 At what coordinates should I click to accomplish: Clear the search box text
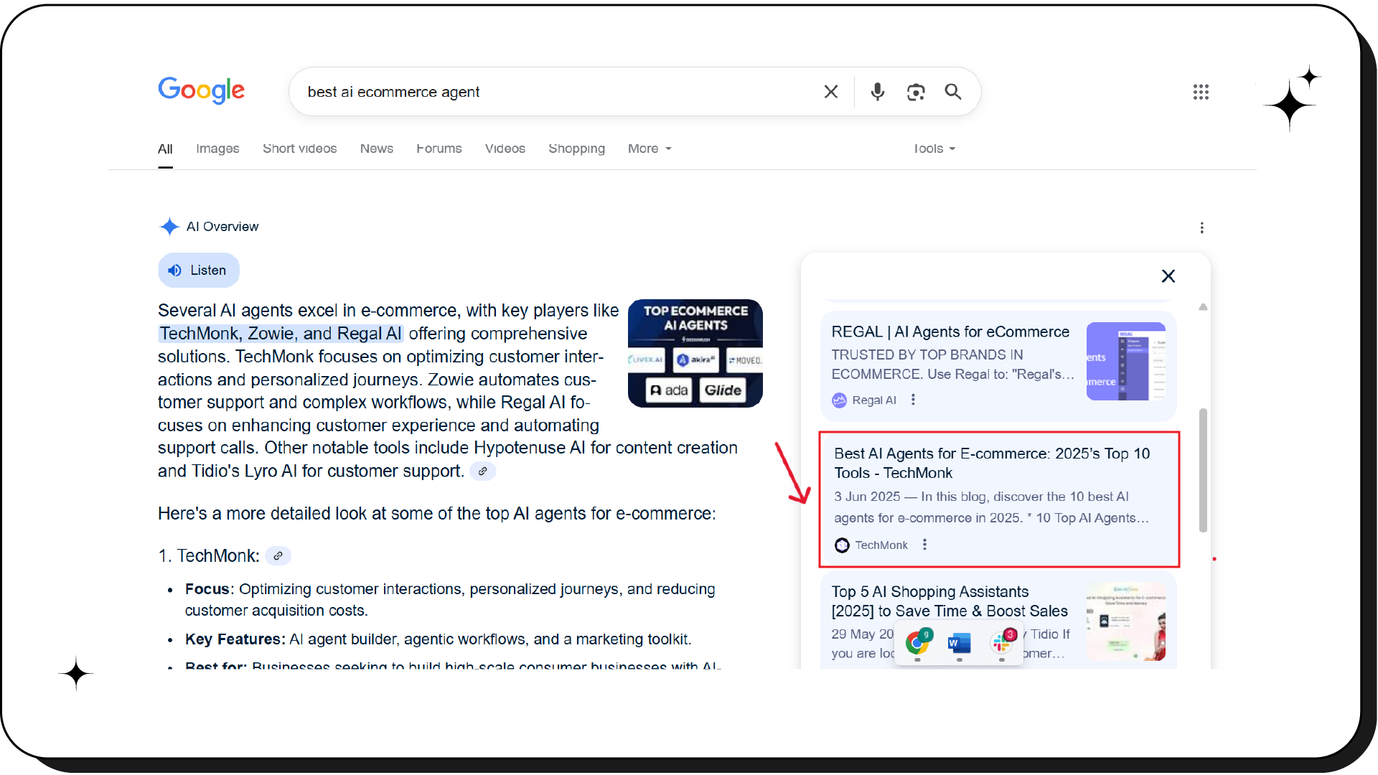click(831, 92)
